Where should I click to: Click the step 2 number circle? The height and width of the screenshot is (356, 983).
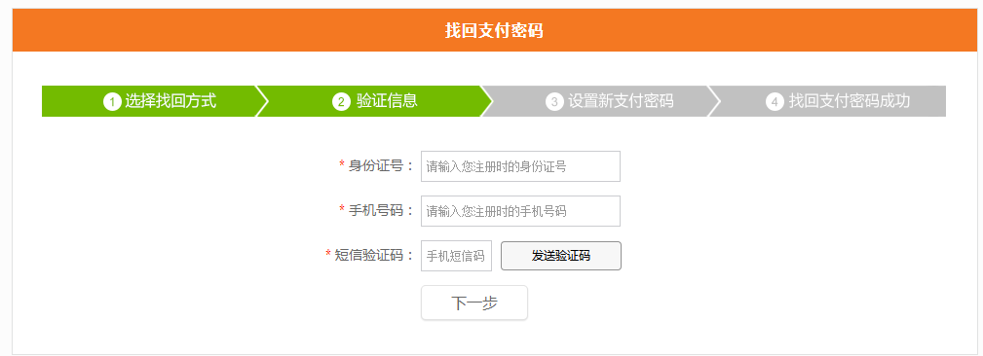click(341, 101)
